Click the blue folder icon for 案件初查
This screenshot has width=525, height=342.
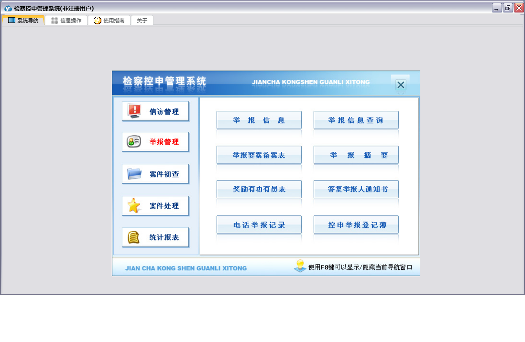point(134,174)
